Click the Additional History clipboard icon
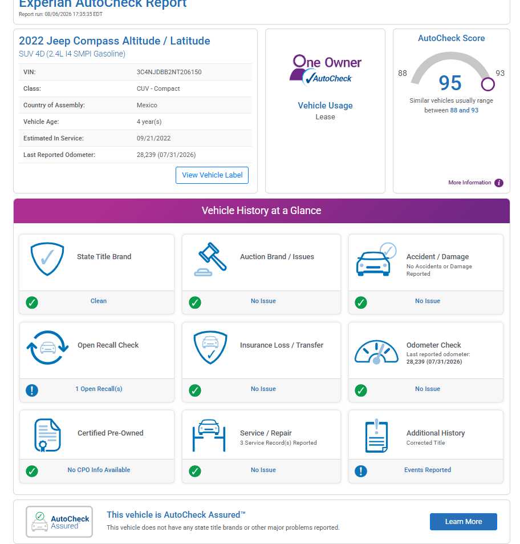 (376, 436)
